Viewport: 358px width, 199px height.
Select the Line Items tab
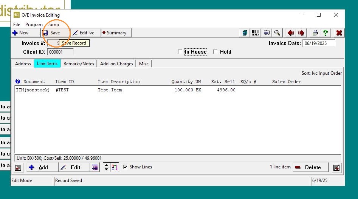[x=47, y=63]
